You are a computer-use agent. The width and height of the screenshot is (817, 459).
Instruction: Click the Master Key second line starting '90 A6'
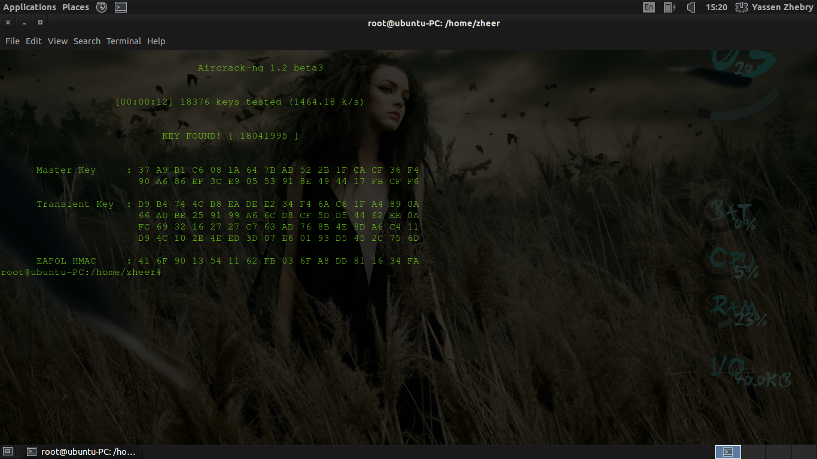279,182
